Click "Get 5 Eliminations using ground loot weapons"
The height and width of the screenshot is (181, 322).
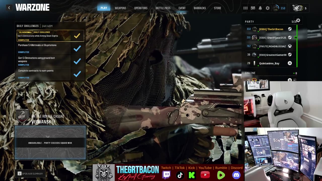click(x=36, y=60)
